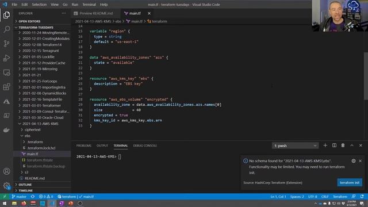Open the Accounts menu icon
The image size is (368, 207).
point(6,171)
